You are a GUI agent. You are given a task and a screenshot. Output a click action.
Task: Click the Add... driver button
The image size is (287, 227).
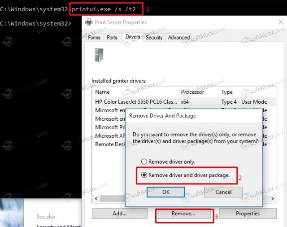pos(119,214)
